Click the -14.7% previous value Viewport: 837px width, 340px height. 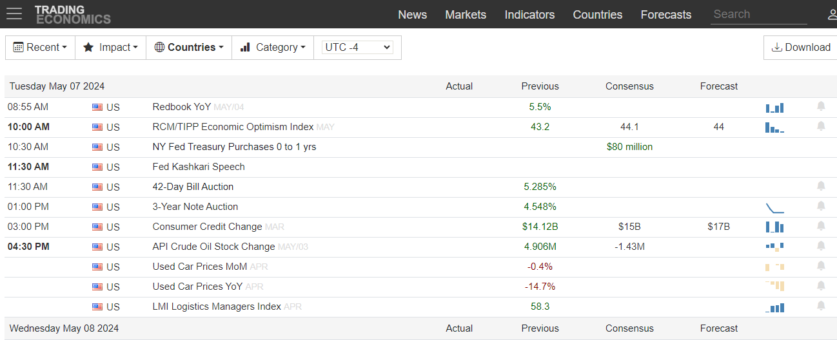pos(540,287)
